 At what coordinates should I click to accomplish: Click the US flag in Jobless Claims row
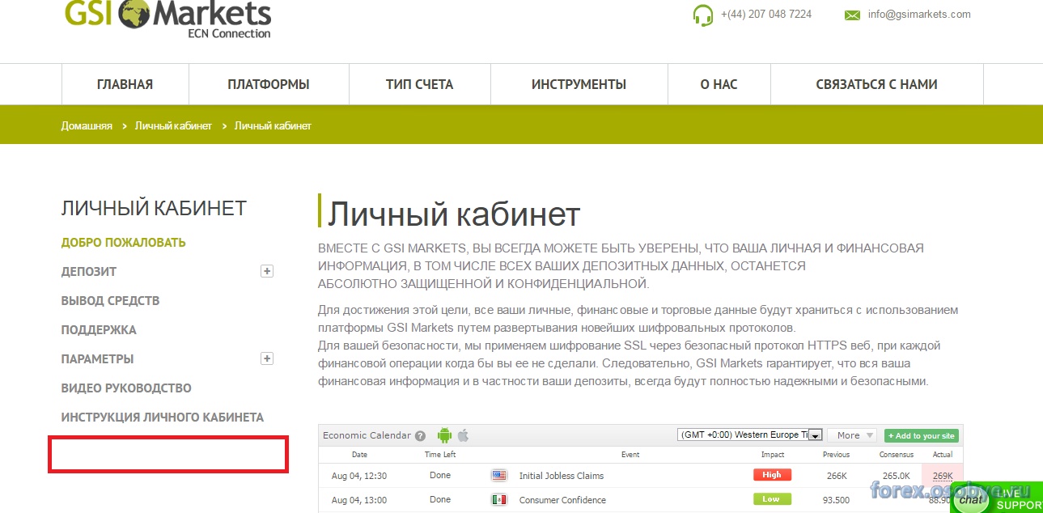499,475
